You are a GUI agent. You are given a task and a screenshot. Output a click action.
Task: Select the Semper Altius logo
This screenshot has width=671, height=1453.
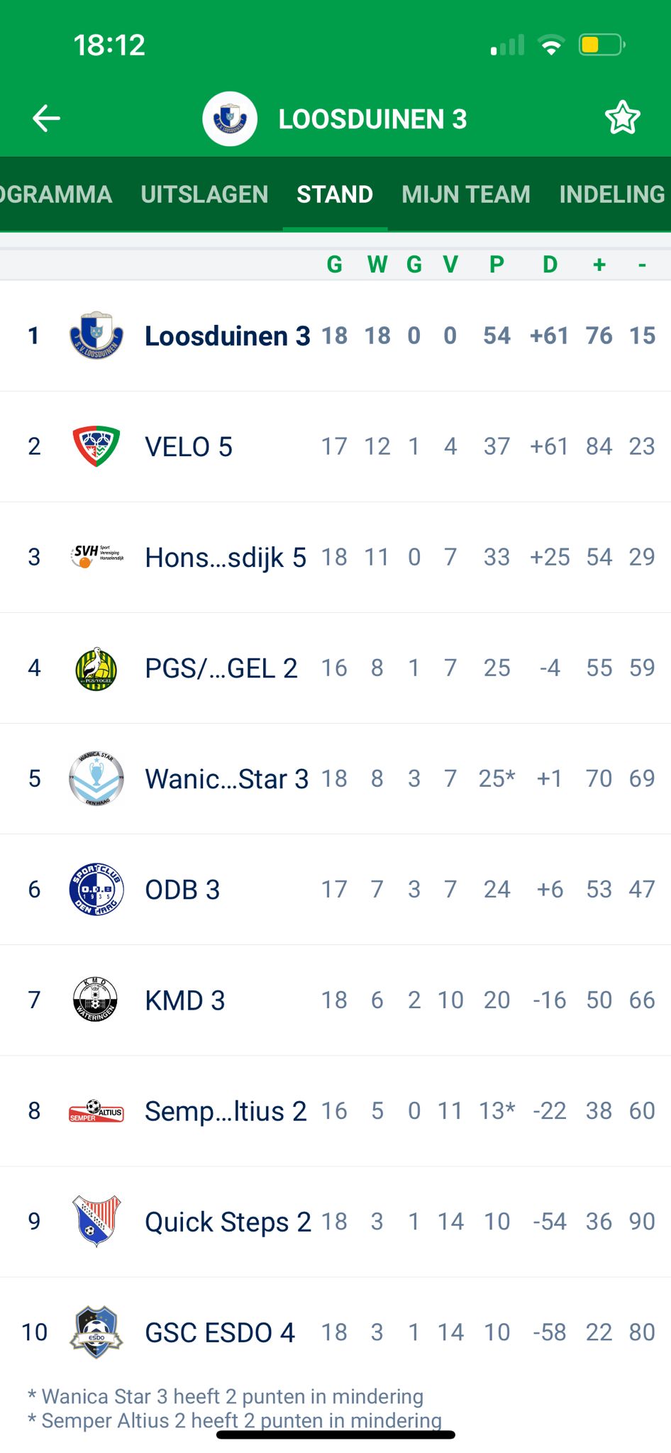coord(96,1110)
